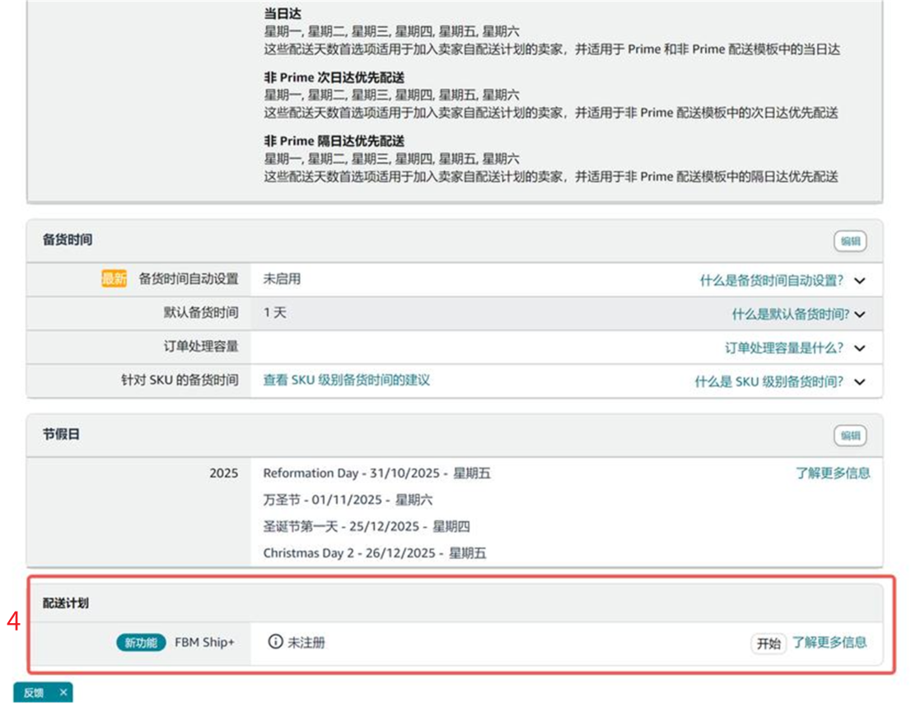Screen dimensions: 911x712
Task: Select the FBM Ship+ program label
Action: 204,643
